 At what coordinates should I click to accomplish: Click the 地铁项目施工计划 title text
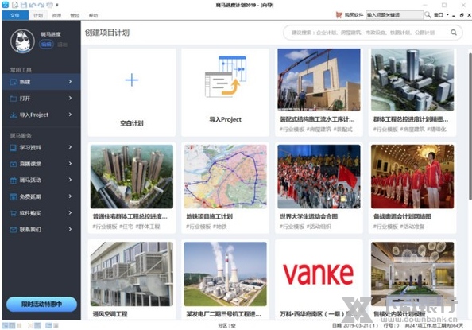[210, 216]
